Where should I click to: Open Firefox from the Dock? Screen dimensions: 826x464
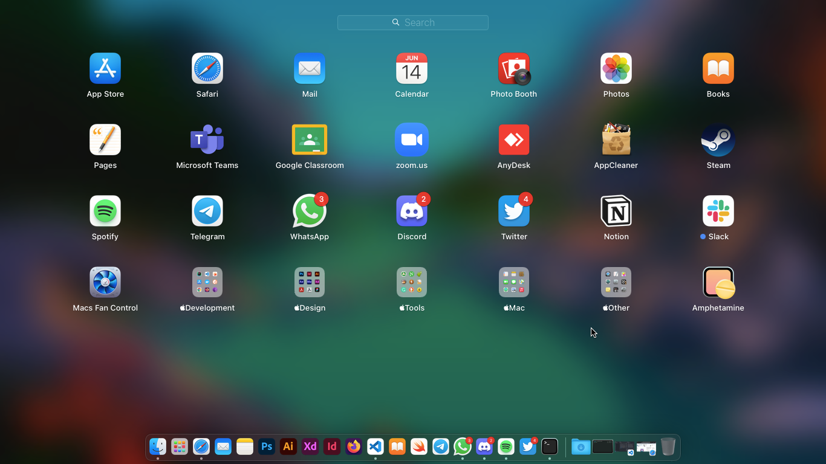pyautogui.click(x=354, y=446)
